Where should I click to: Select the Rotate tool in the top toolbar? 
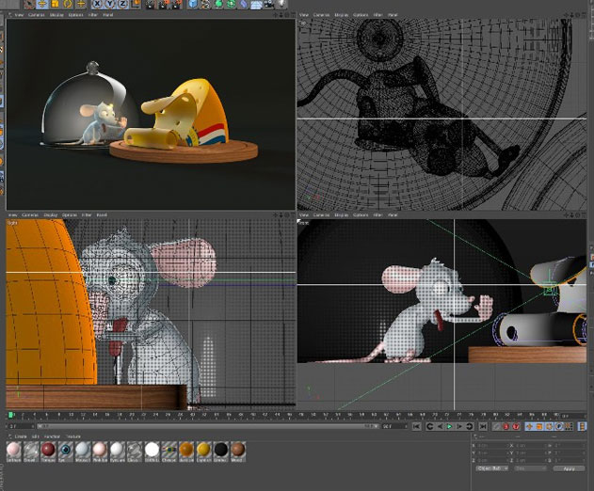[68, 4]
